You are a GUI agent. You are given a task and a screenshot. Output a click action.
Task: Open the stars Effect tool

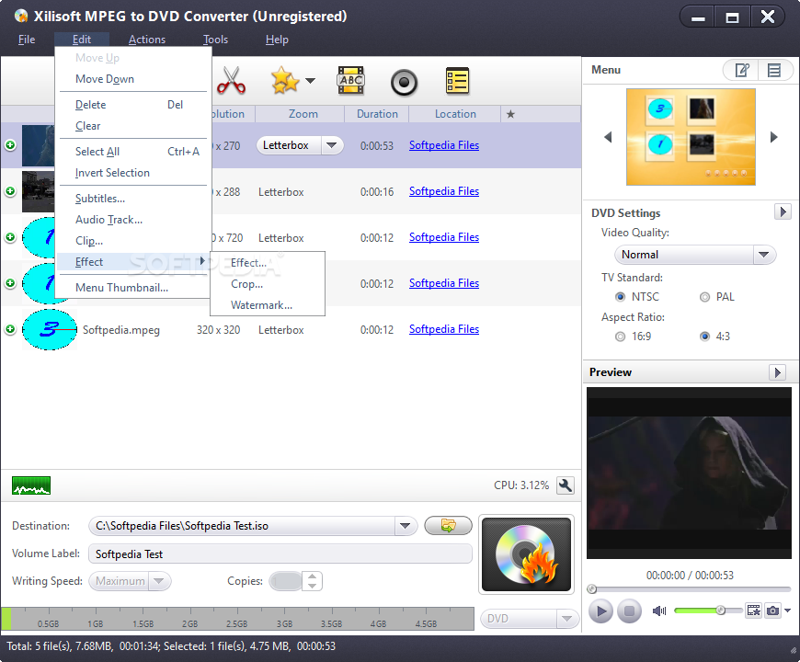point(285,81)
